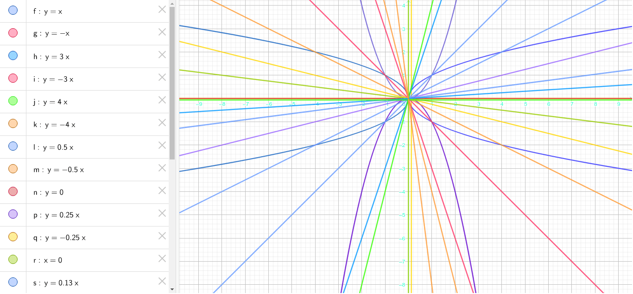633x294 pixels.
Task: Hide line q: y = −0.25x
Action: (x=13, y=237)
